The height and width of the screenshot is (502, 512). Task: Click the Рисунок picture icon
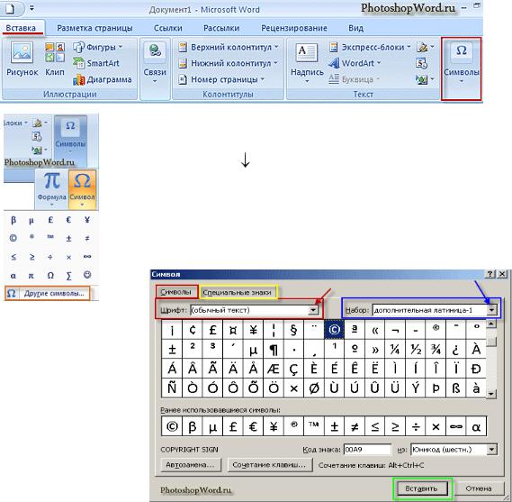(x=22, y=59)
